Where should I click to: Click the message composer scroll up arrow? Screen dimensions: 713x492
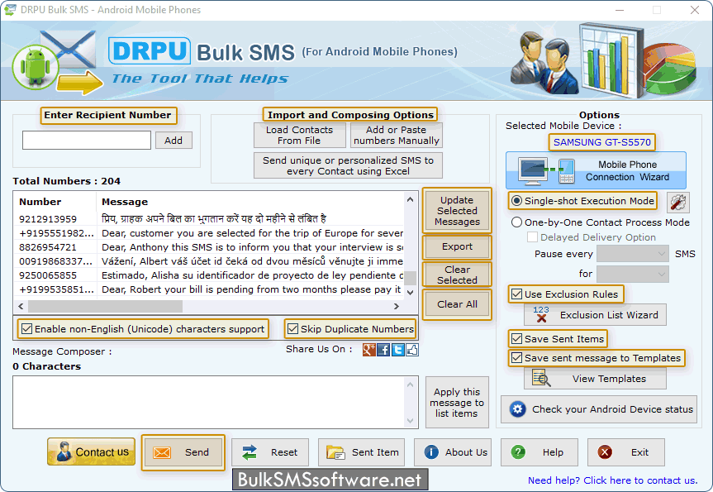(x=410, y=385)
